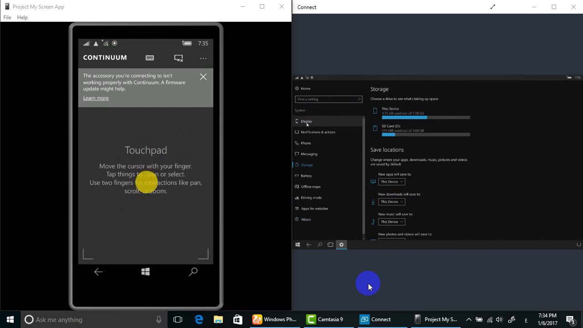Open the volume speaker tray icon

pos(500,319)
